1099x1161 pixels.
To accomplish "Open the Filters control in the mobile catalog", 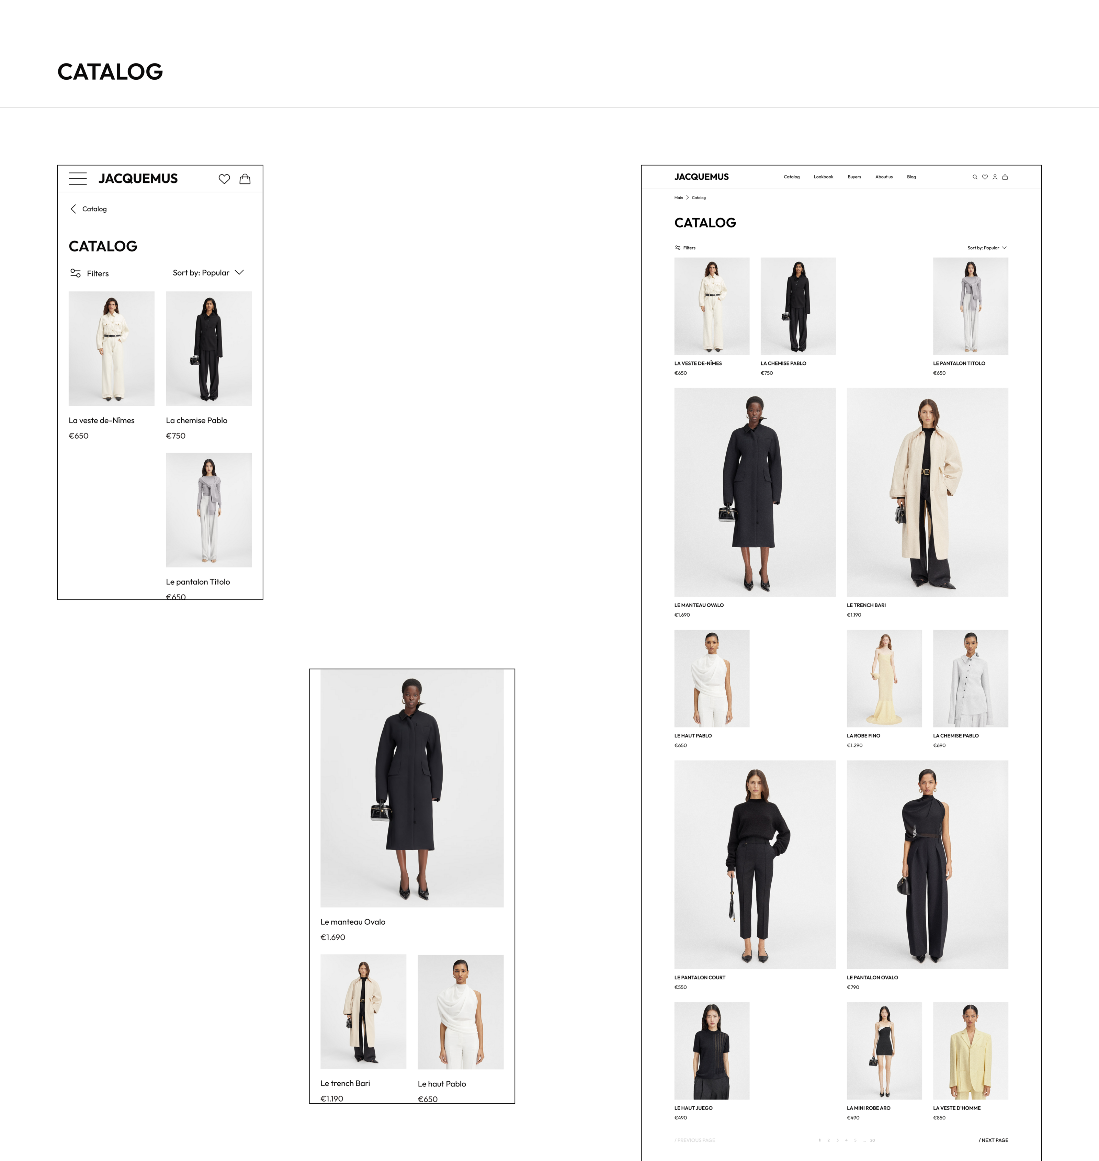I will click(x=89, y=273).
